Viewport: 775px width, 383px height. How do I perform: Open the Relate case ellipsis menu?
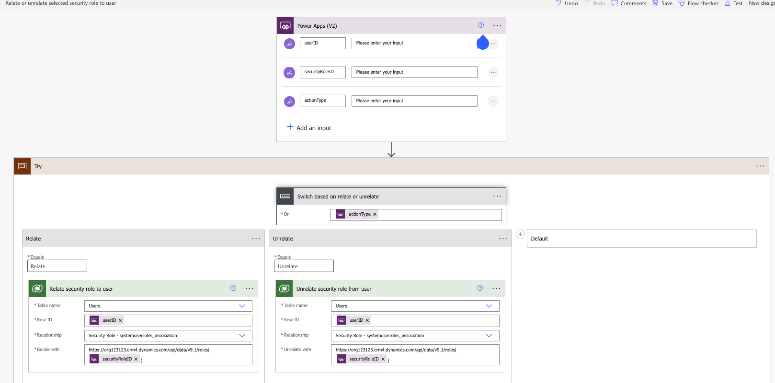tap(256, 239)
